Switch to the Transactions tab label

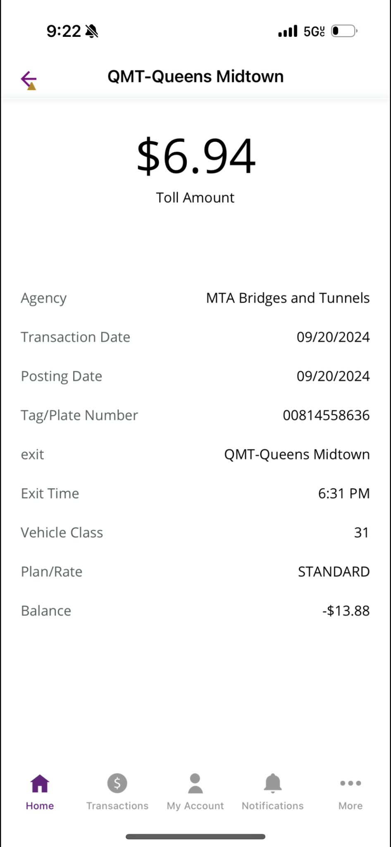[117, 806]
